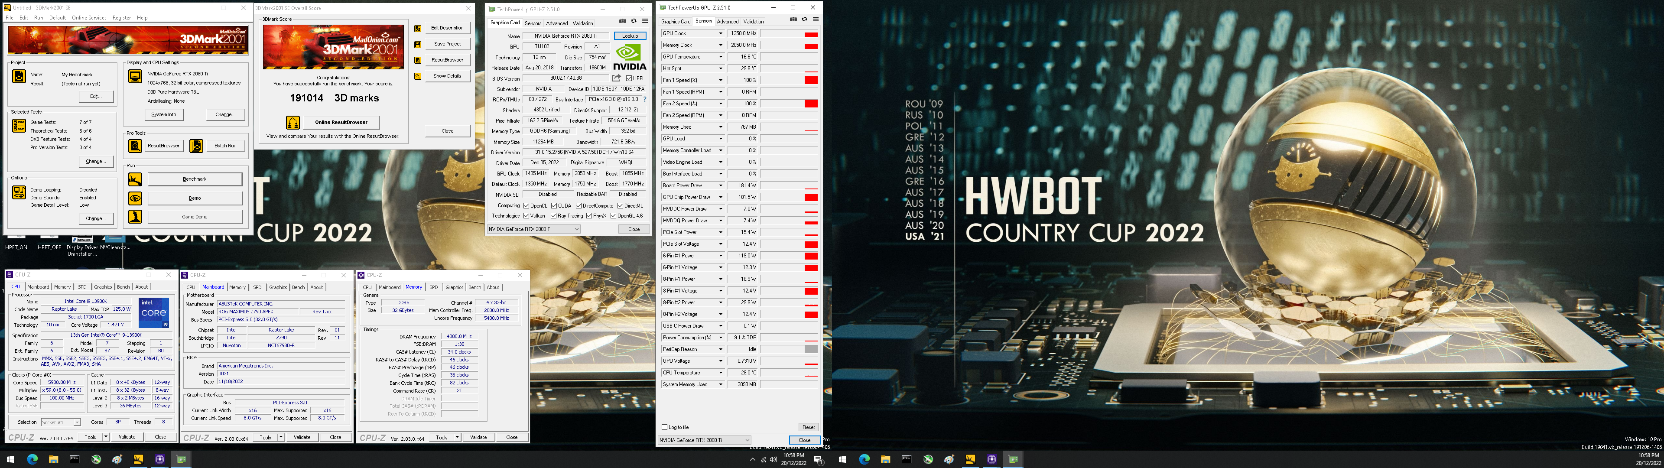Image resolution: width=1664 pixels, height=468 pixels.
Task: Click the magnifier icon beside Show Details
Action: [418, 76]
